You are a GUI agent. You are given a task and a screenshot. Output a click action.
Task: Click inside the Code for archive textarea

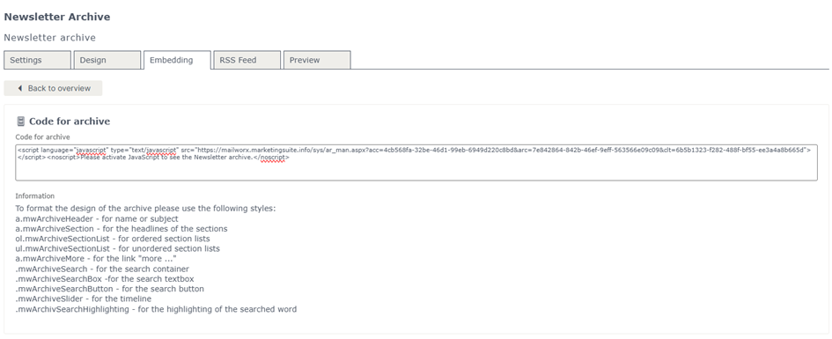[x=416, y=162]
